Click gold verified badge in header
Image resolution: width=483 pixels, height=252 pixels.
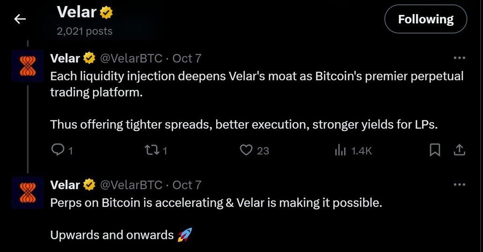click(106, 13)
